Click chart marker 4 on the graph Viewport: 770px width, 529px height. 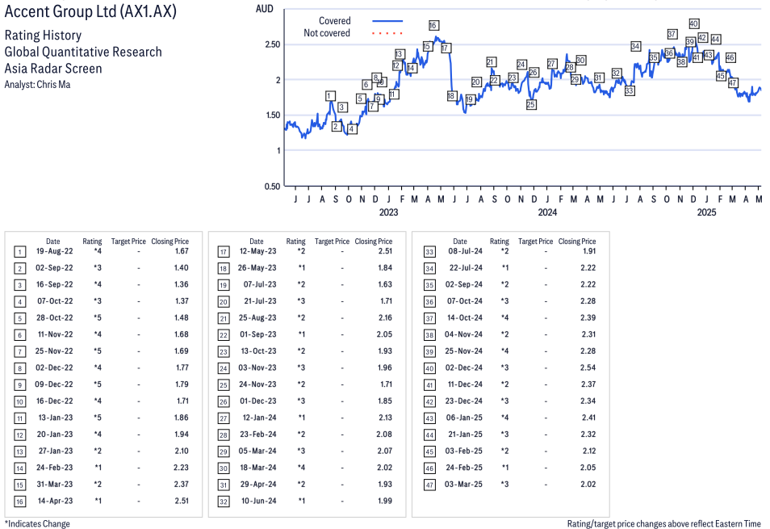tap(351, 129)
